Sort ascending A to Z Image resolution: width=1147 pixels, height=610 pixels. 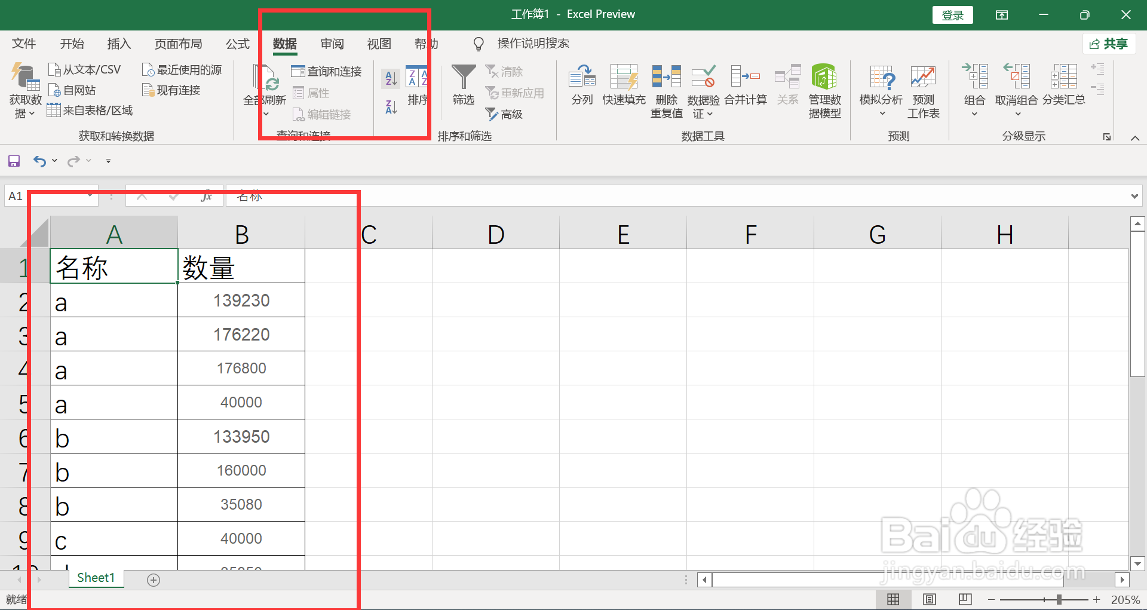point(391,78)
